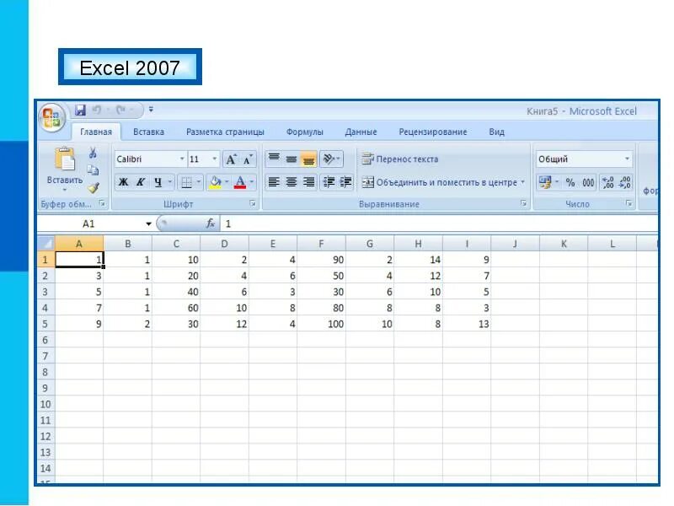Screen dimensions: 674x506
Task: Open font color dropdown arrow
Action: [252, 182]
